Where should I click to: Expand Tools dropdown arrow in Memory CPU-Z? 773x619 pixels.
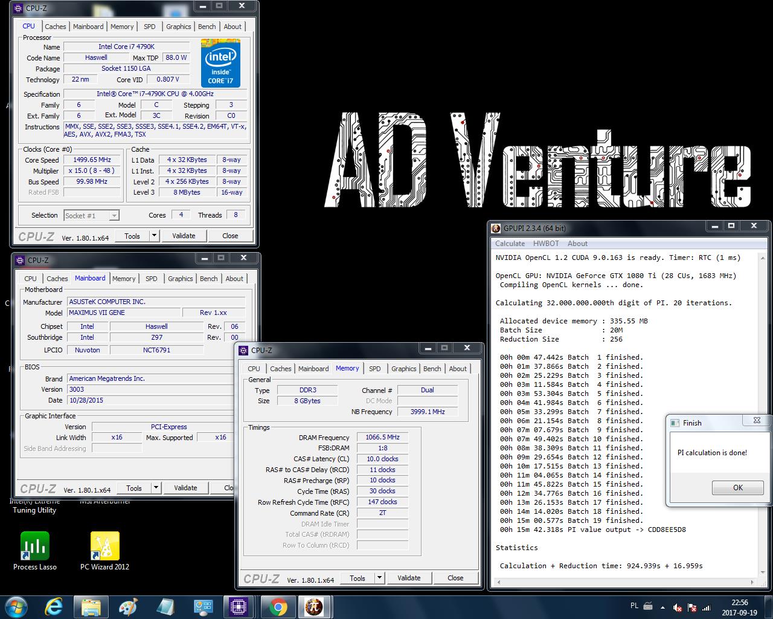pyautogui.click(x=379, y=578)
